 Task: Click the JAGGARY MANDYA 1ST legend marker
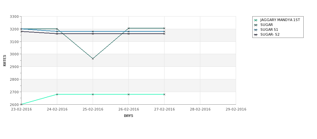(256, 20)
